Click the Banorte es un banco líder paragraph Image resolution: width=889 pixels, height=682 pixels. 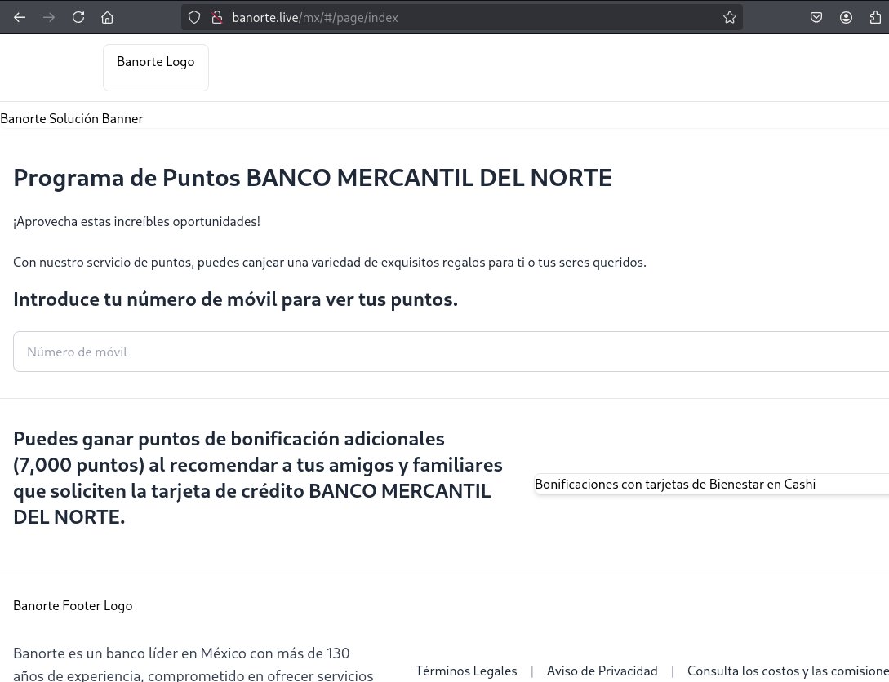pyautogui.click(x=193, y=664)
